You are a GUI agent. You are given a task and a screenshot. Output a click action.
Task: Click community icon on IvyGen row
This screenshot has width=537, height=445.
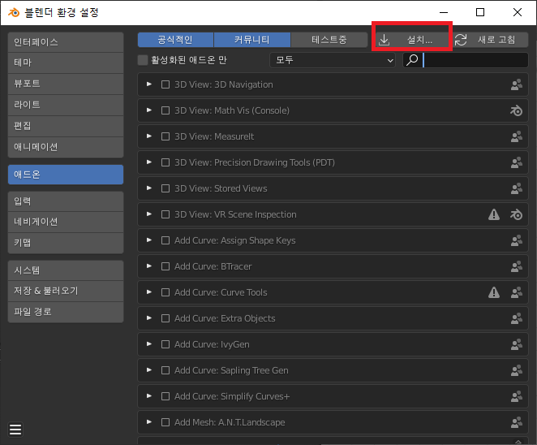[x=517, y=344]
